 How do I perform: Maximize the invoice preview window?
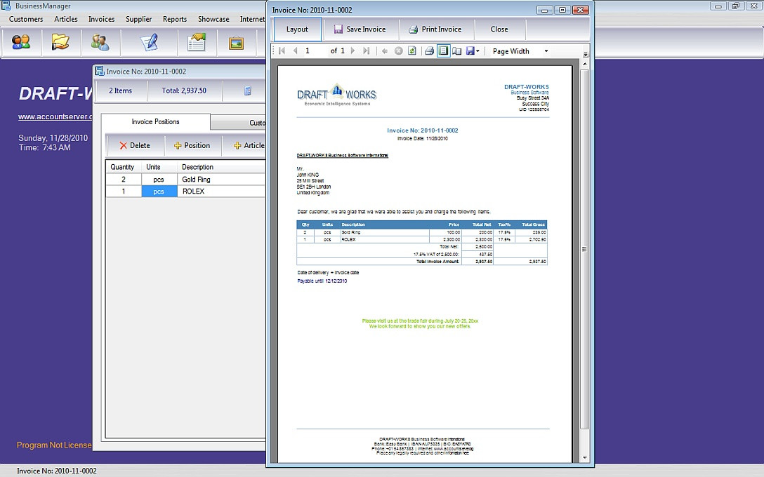562,11
